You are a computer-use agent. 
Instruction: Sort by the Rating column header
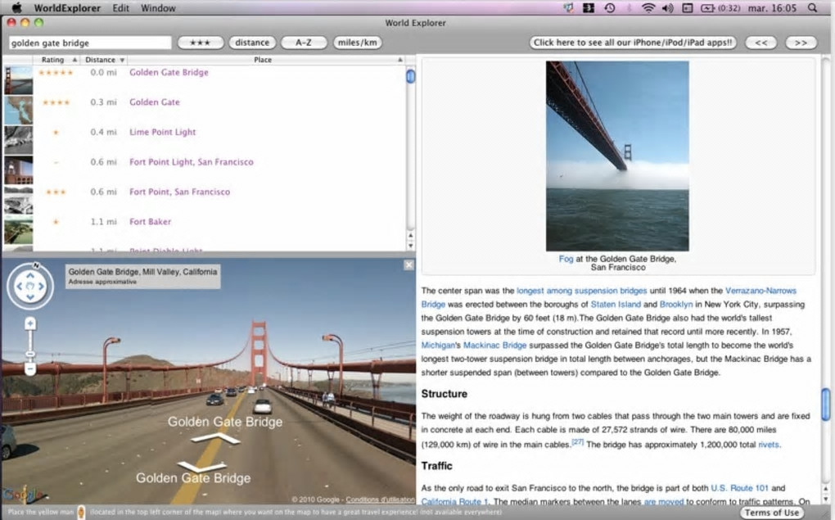[52, 60]
